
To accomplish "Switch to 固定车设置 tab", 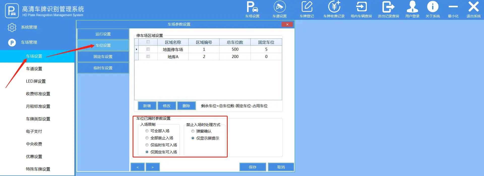I will (103, 57).
